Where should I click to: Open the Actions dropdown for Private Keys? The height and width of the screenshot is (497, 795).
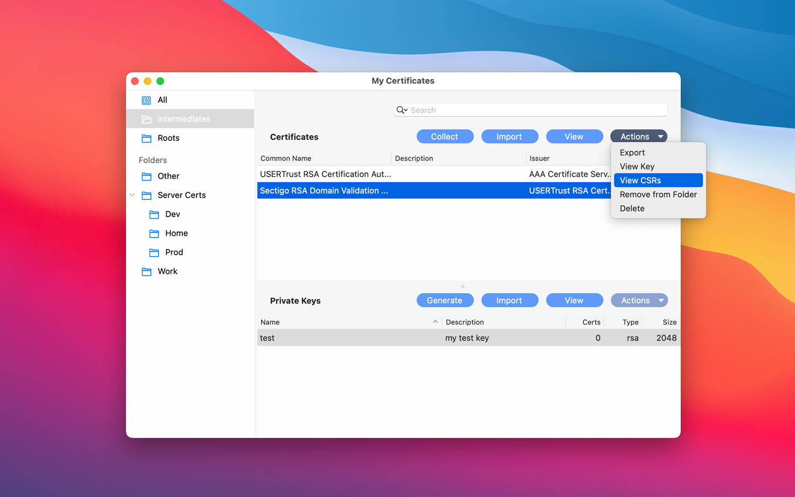tap(639, 300)
